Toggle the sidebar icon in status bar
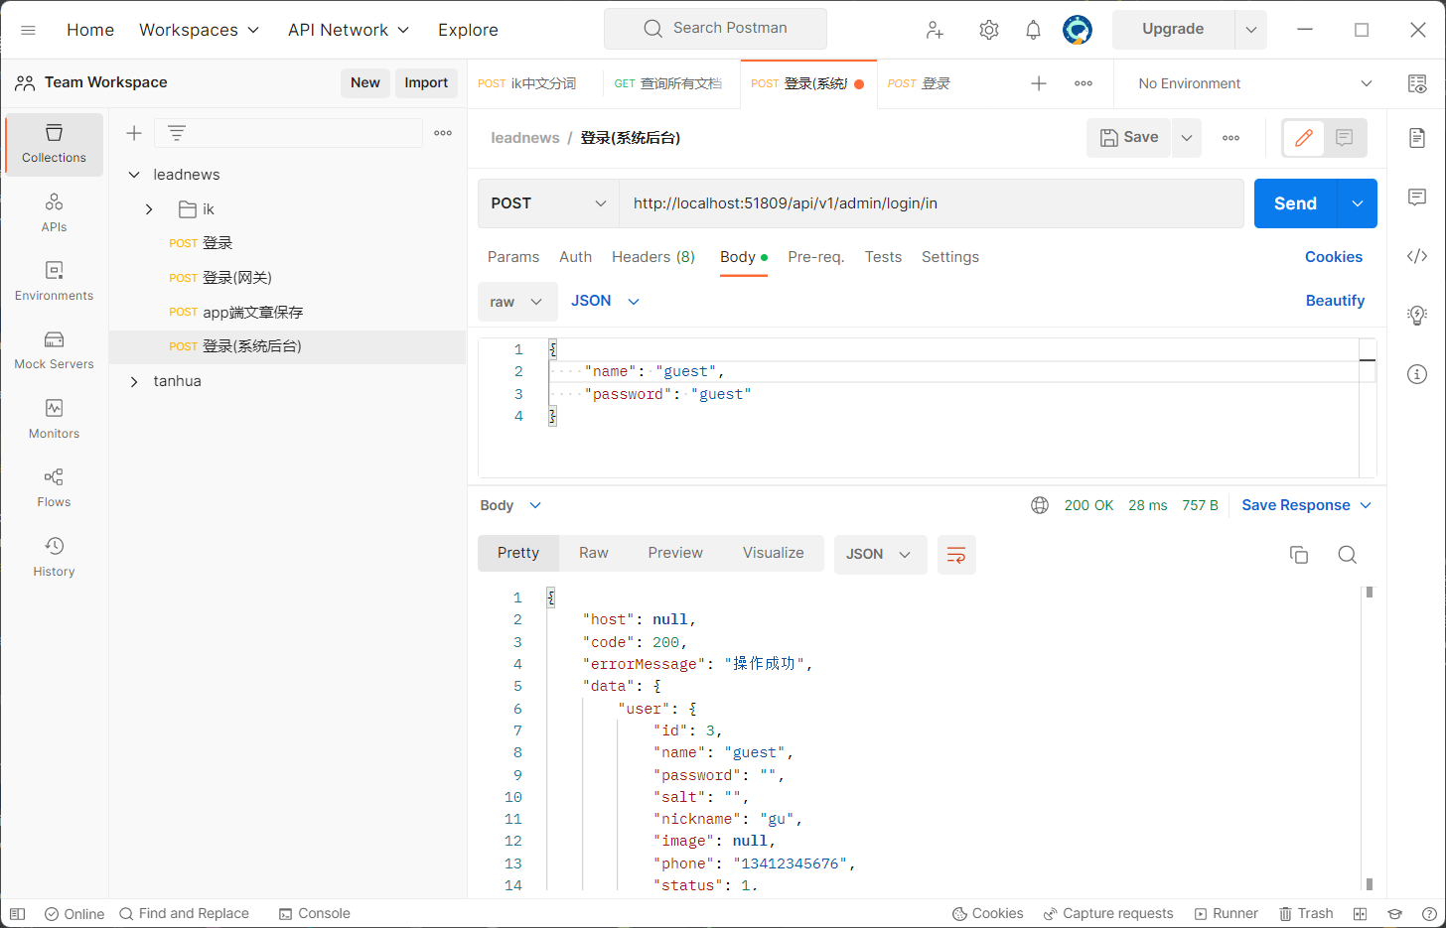Viewport: 1446px width, 928px height. coord(17,913)
